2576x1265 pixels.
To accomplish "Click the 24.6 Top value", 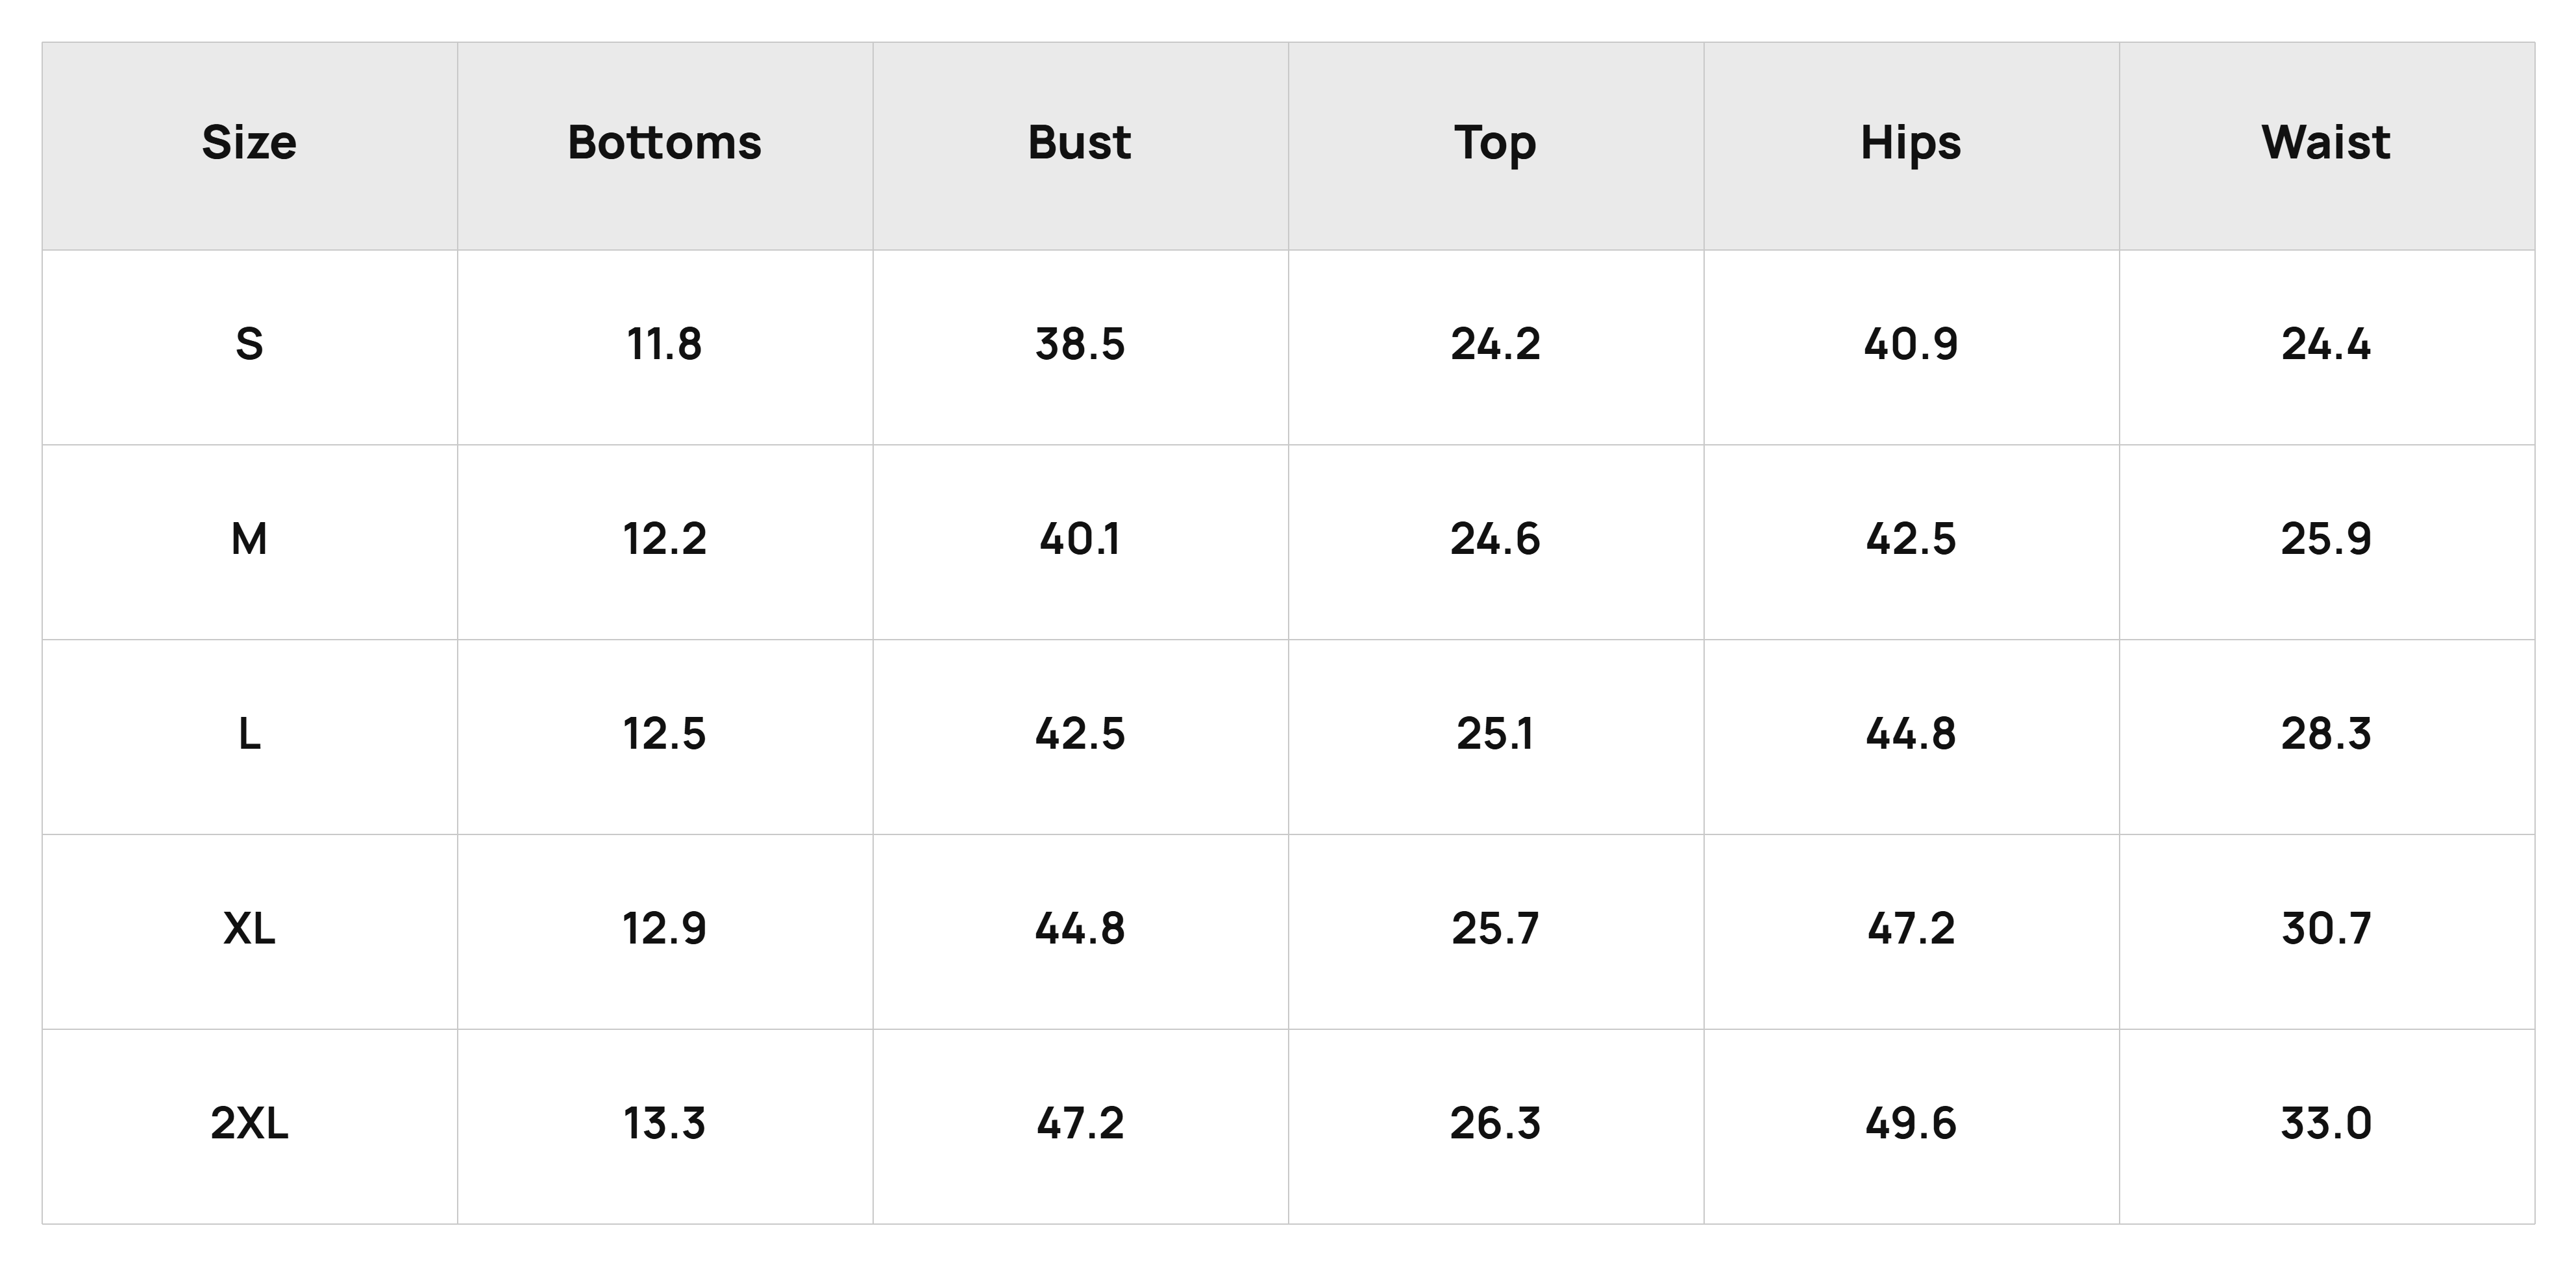I will (x=1495, y=540).
